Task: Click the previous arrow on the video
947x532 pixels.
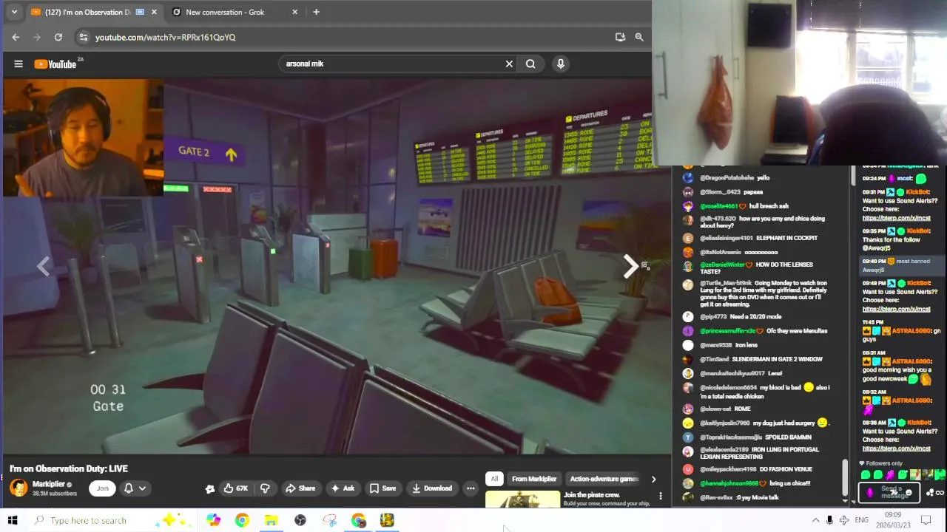Action: (x=43, y=267)
